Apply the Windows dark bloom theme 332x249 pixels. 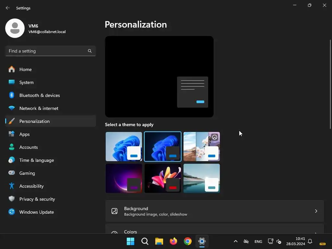(163, 147)
